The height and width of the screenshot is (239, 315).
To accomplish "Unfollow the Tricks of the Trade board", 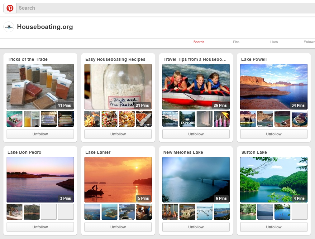I will pyautogui.click(x=40, y=134).
